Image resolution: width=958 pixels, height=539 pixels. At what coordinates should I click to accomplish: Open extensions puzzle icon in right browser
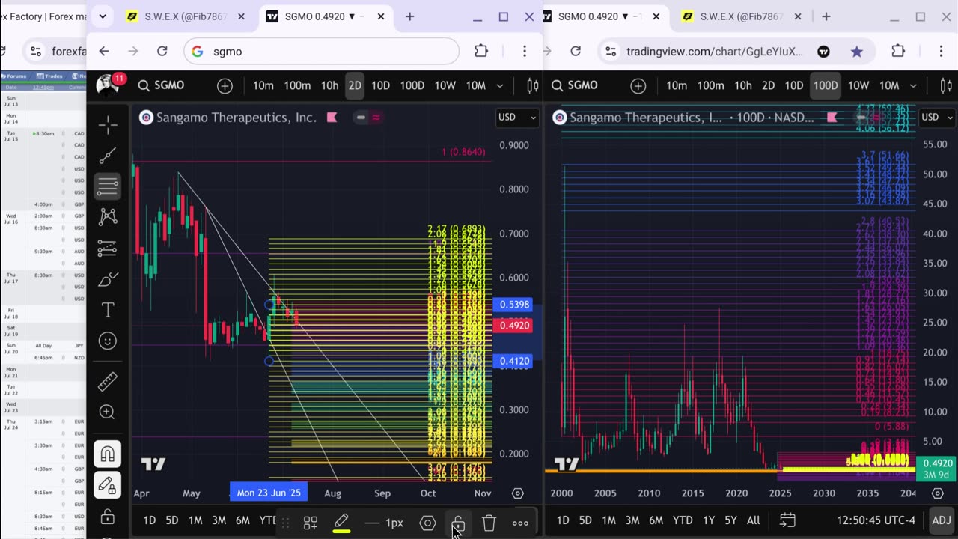point(898,51)
